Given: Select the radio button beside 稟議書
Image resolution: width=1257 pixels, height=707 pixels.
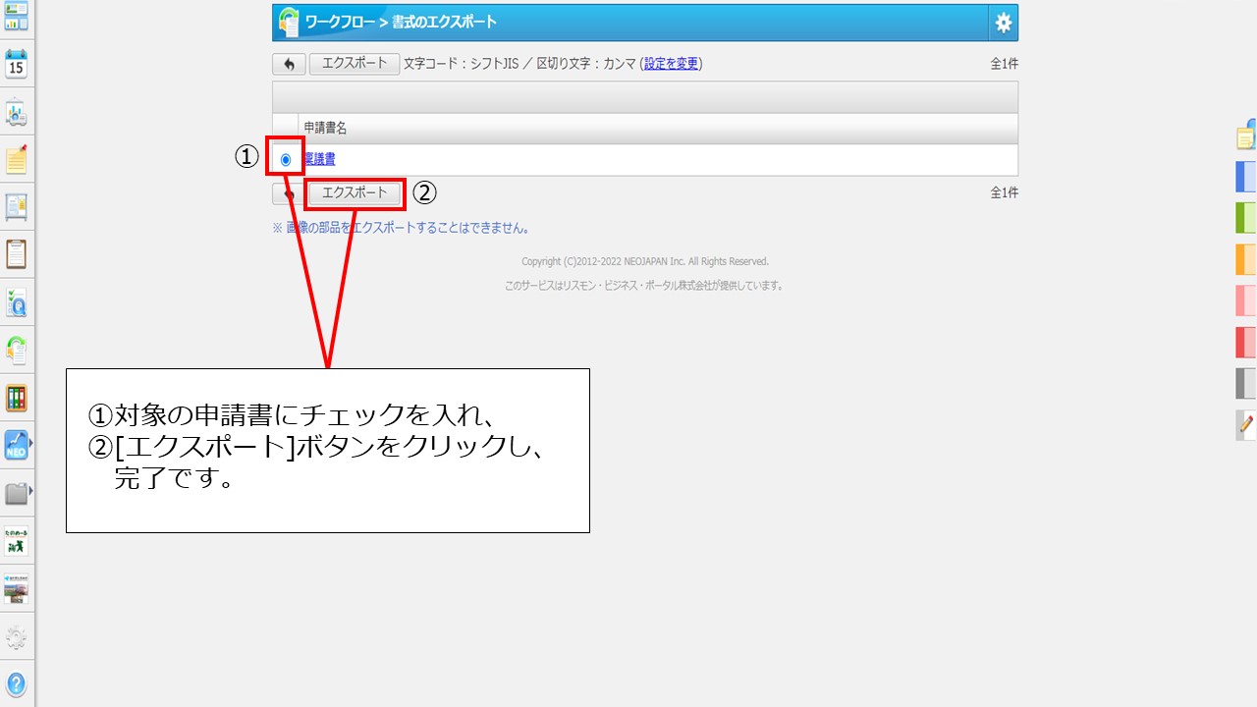Looking at the screenshot, I should click(x=286, y=159).
